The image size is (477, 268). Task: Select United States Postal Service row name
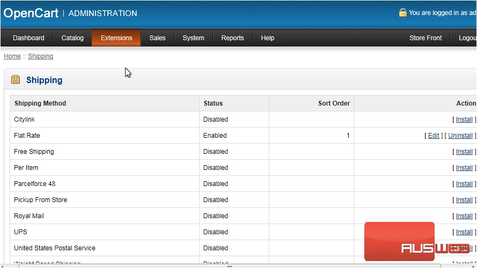[55, 248]
